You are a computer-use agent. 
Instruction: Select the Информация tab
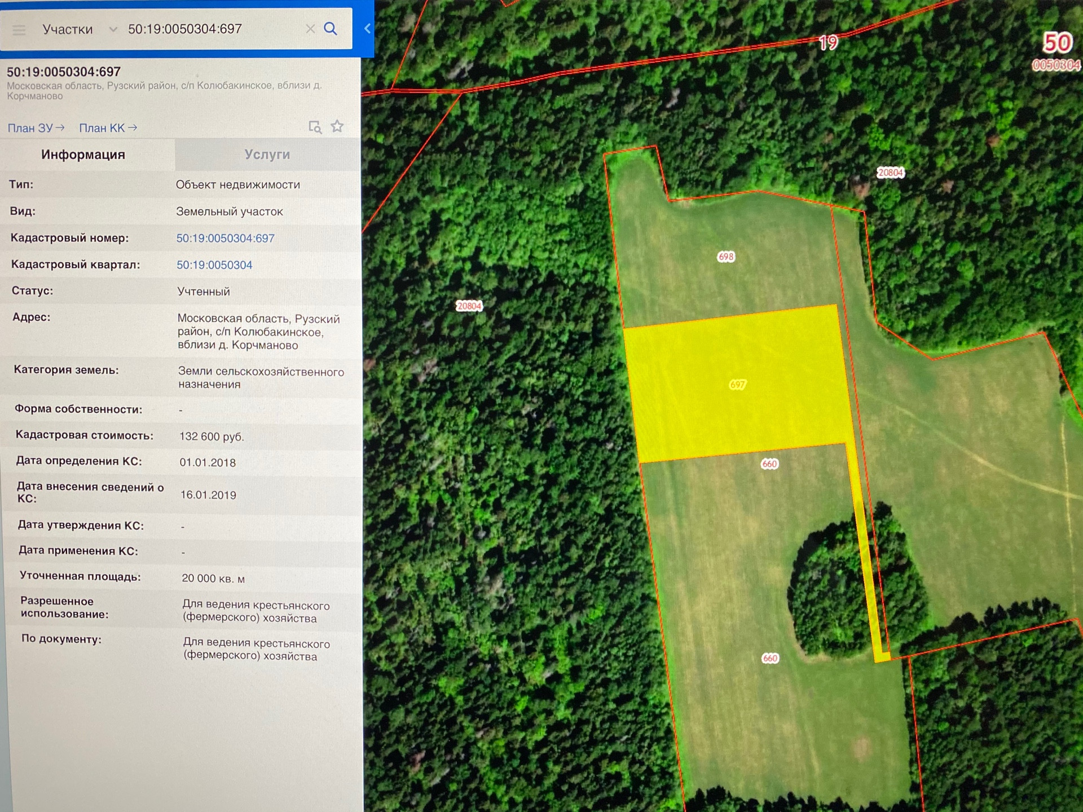point(83,155)
